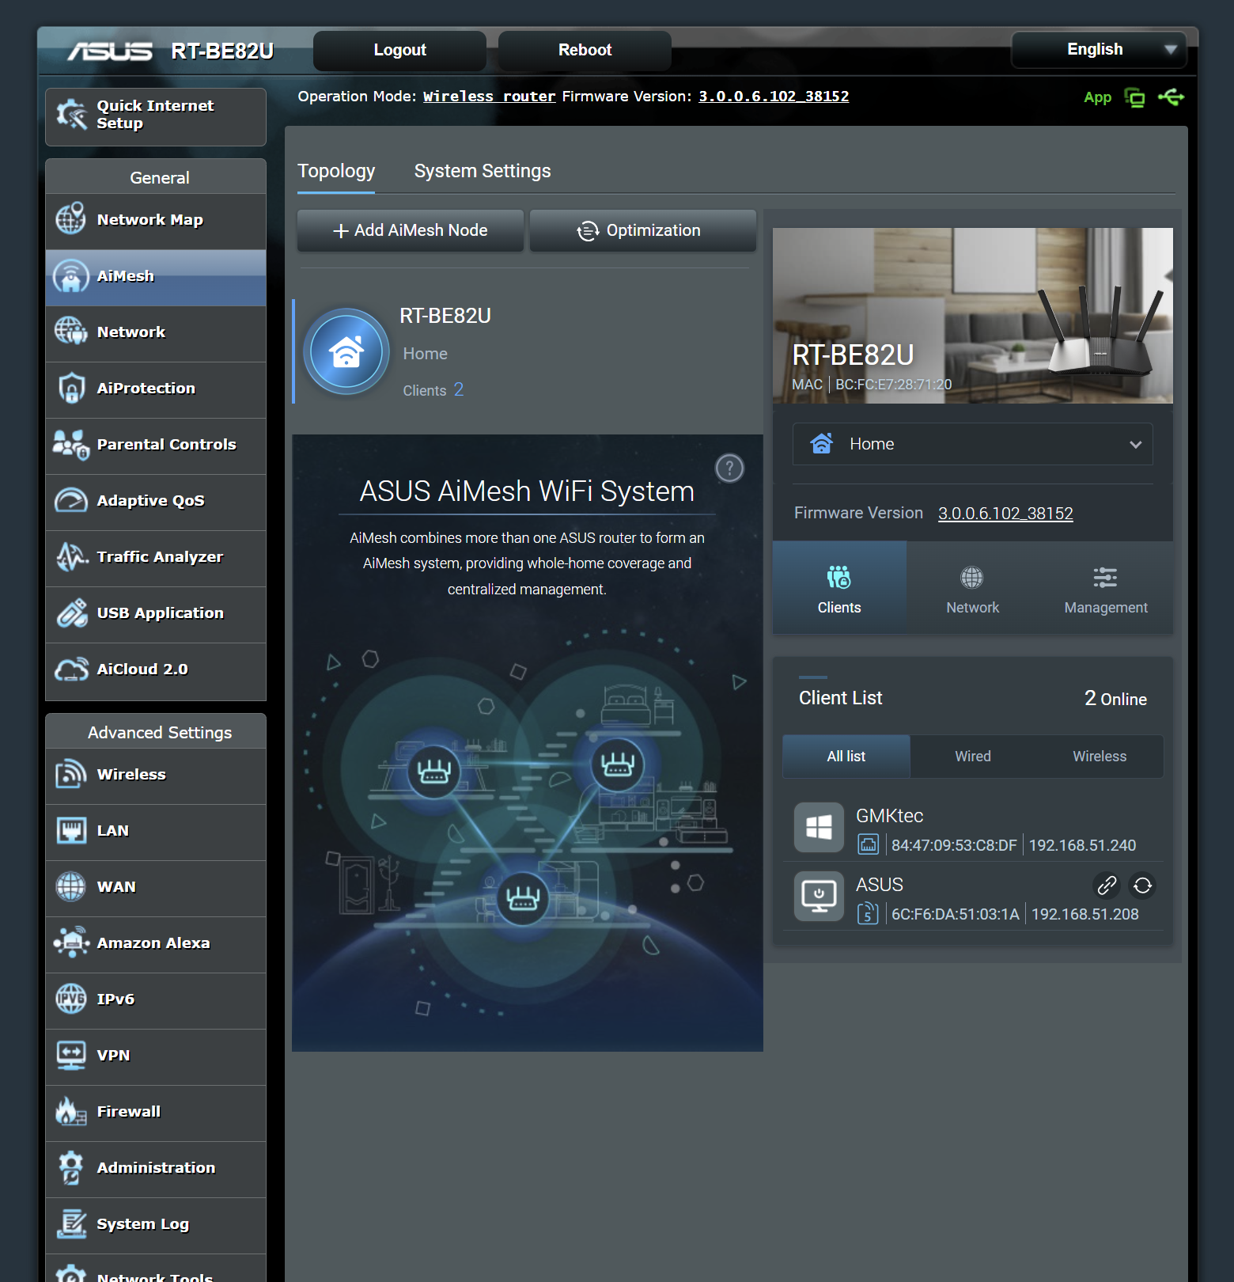Image resolution: width=1234 pixels, height=1282 pixels.
Task: Click the ASUS 5GHz wireless band icon
Action: [868, 913]
